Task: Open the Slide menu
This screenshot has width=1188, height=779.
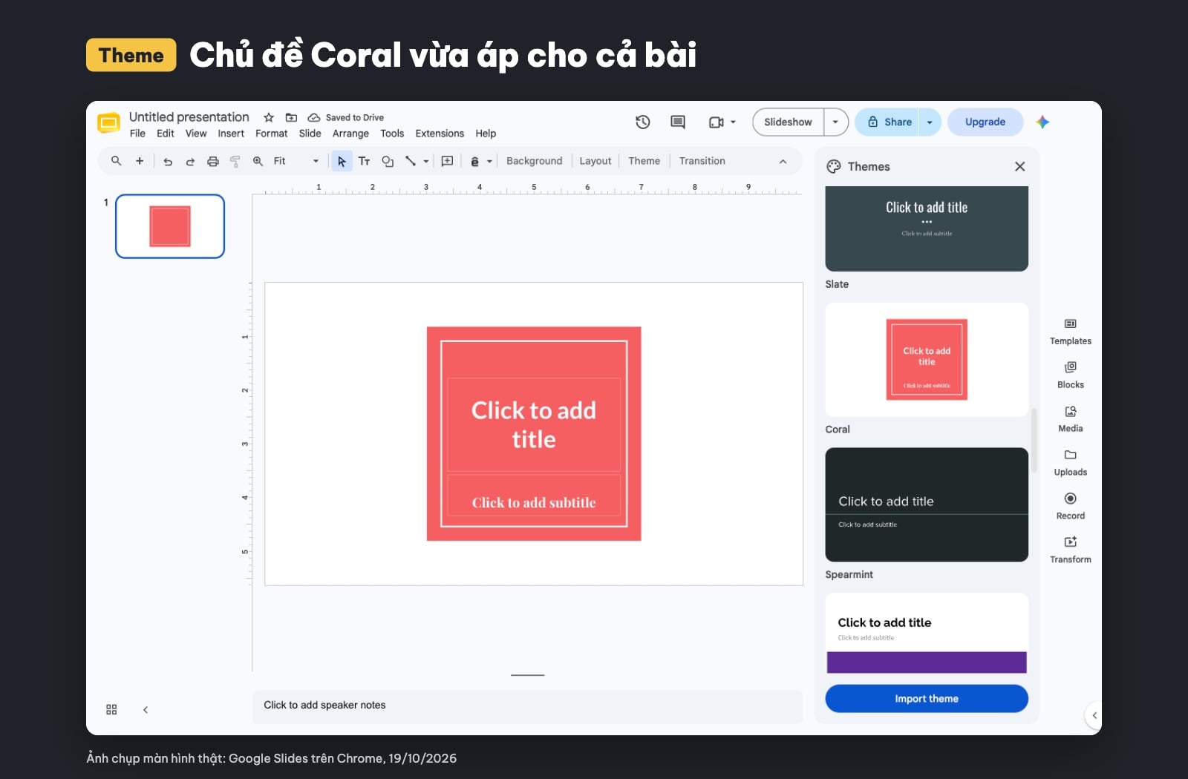Action: (310, 134)
